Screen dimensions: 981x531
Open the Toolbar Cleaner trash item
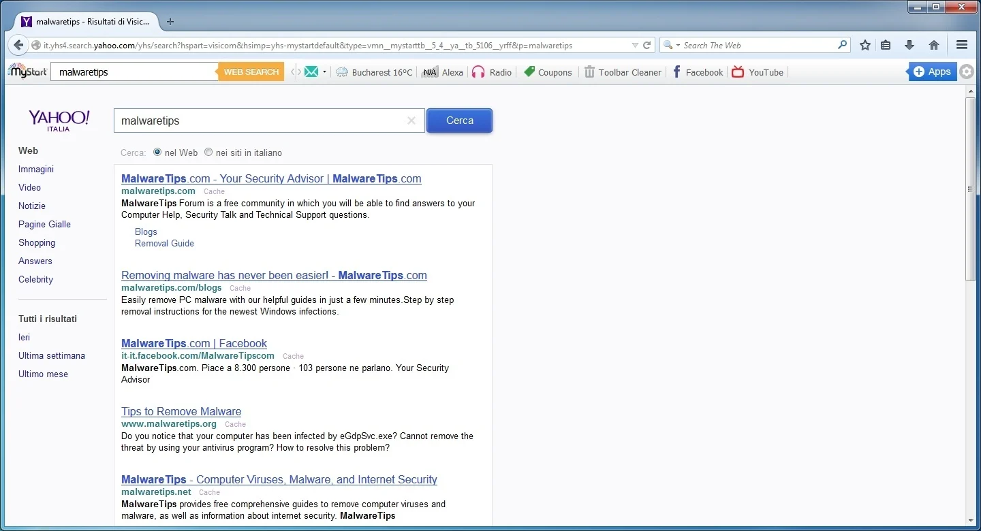click(x=623, y=72)
